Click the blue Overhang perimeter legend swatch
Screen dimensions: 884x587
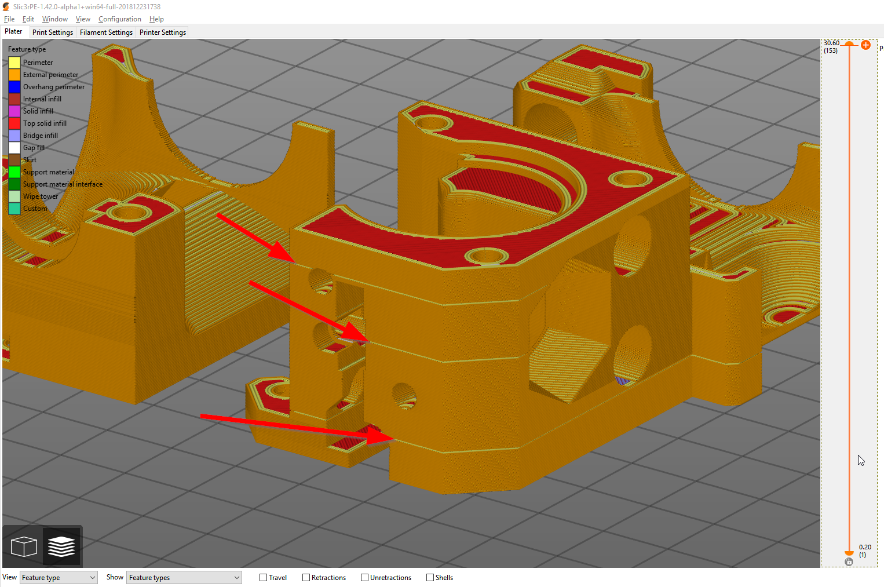point(14,87)
